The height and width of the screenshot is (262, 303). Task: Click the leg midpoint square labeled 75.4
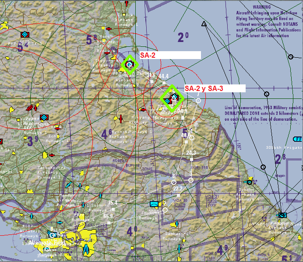[x=113, y=209]
